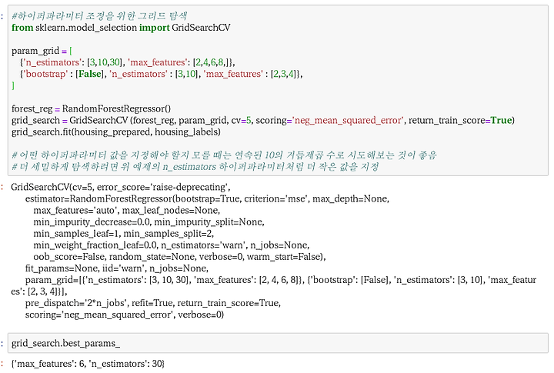Click output line starting 'estimator=RandomForestRegressor(bootstrap=True'

tap(207, 199)
